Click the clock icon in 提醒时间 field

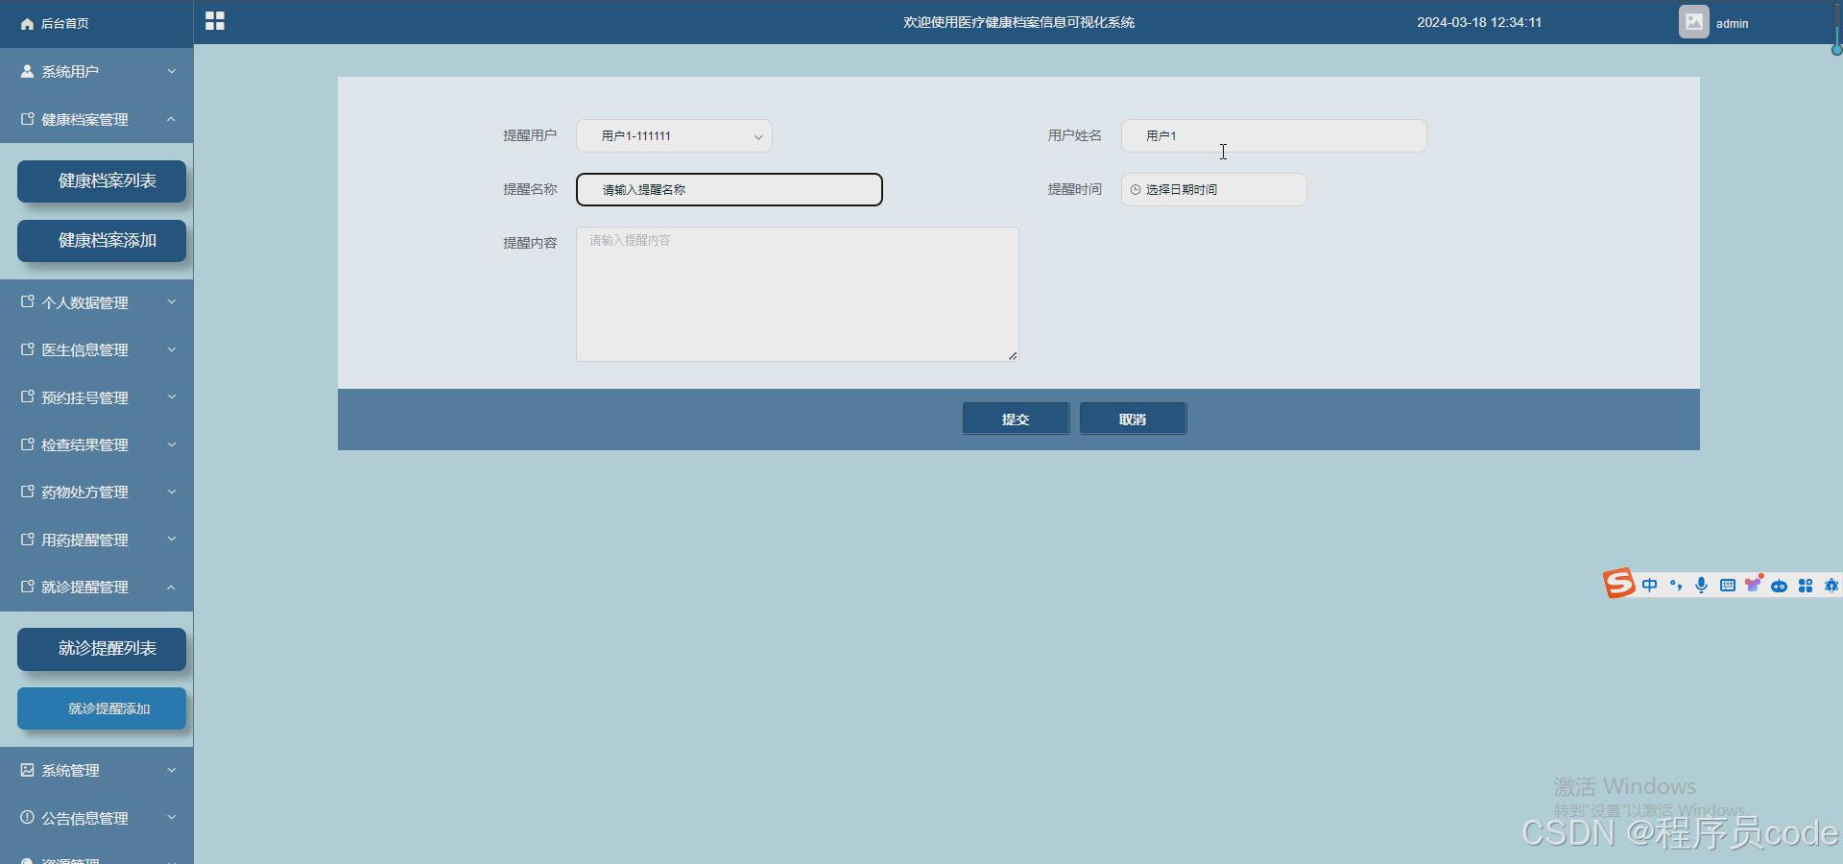[x=1136, y=190]
